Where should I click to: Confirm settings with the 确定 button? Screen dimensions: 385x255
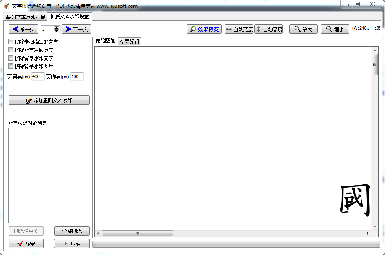click(x=26, y=243)
